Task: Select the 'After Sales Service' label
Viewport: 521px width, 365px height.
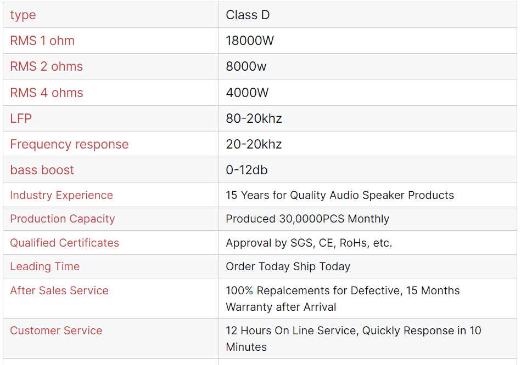Action: point(59,290)
